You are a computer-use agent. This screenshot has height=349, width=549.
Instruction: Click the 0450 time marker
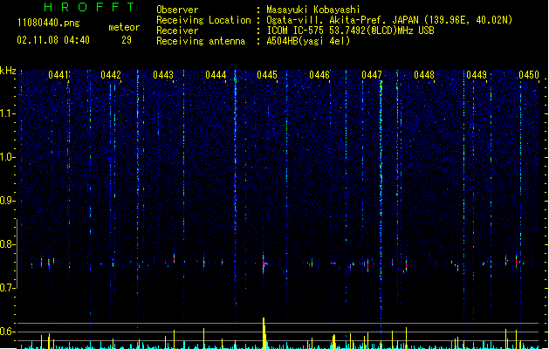[529, 75]
